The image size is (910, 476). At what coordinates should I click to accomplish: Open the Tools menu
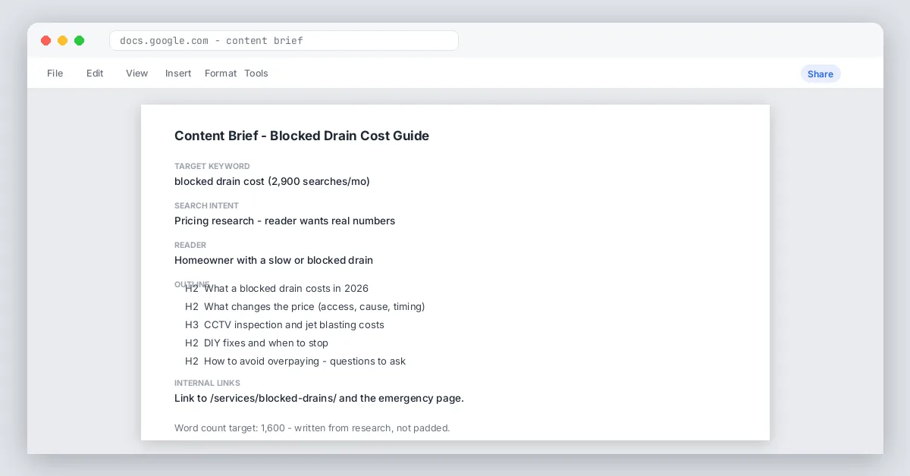point(256,74)
